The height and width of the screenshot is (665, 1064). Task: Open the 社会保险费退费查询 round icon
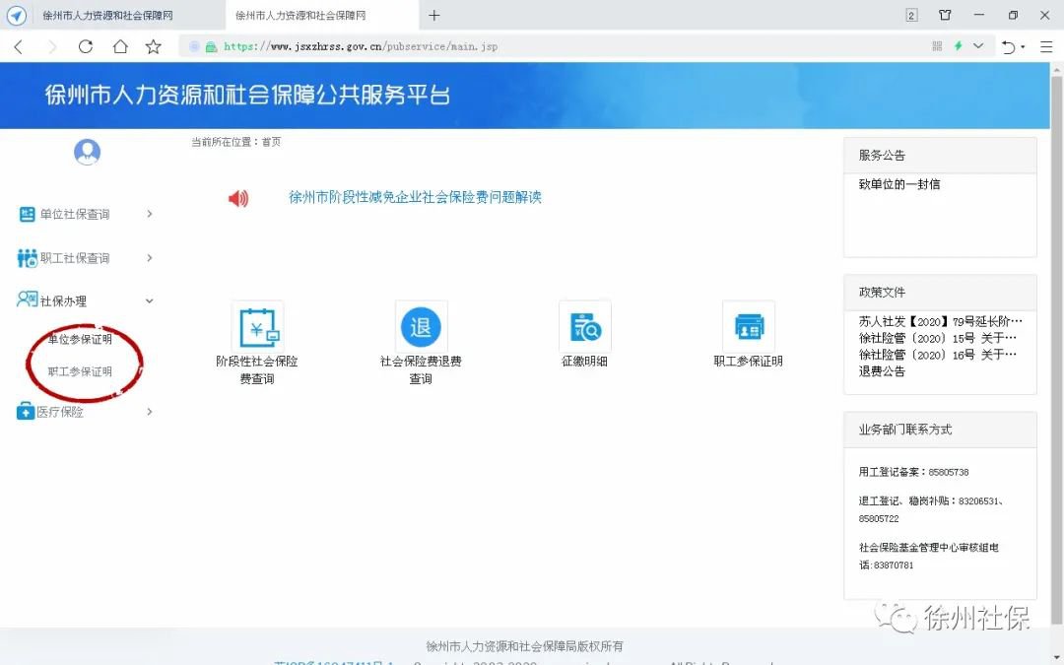pos(421,326)
